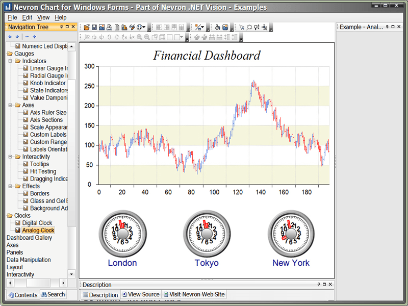Switch to the Search tab at bottom left

click(53, 294)
